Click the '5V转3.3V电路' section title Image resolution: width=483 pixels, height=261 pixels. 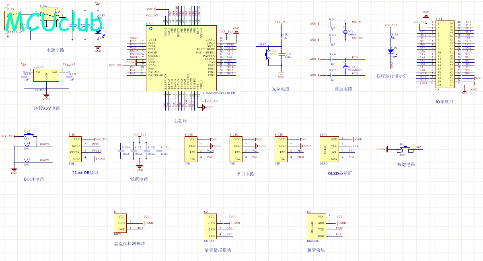click(47, 108)
